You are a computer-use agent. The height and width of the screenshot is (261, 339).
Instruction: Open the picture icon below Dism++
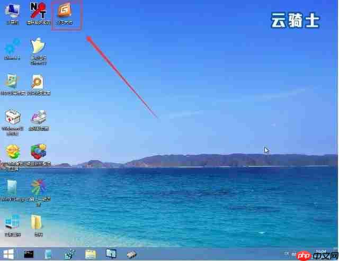12,83
